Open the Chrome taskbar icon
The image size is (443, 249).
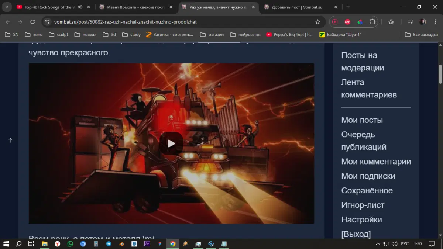172,244
